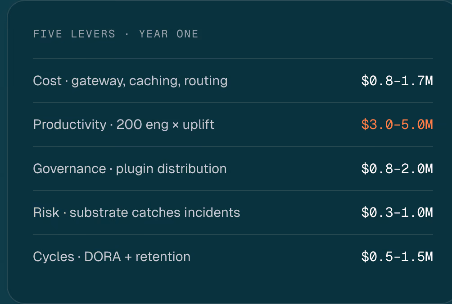This screenshot has height=304, width=452.
Task: Click the $0.5-1.5M cycles value
Action: [x=397, y=257]
